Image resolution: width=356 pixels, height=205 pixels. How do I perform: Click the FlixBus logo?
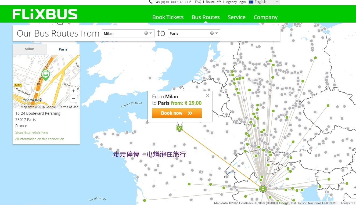(x=45, y=14)
